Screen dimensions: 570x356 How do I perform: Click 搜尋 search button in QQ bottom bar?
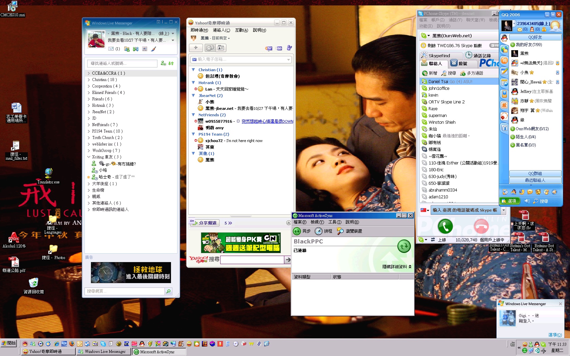click(540, 201)
